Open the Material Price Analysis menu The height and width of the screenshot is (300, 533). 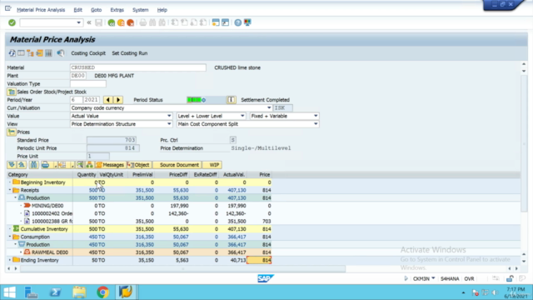(41, 10)
